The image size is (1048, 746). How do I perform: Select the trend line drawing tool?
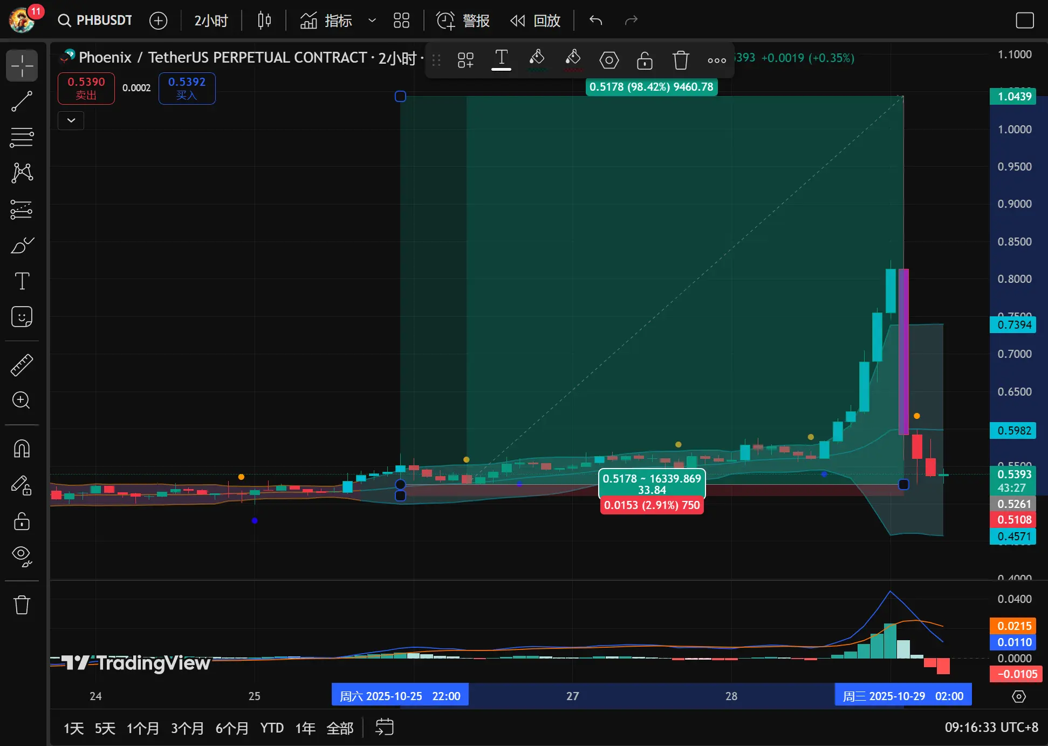point(22,101)
